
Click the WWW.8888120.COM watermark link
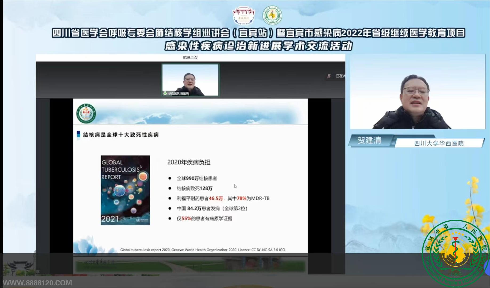[x=37, y=283]
